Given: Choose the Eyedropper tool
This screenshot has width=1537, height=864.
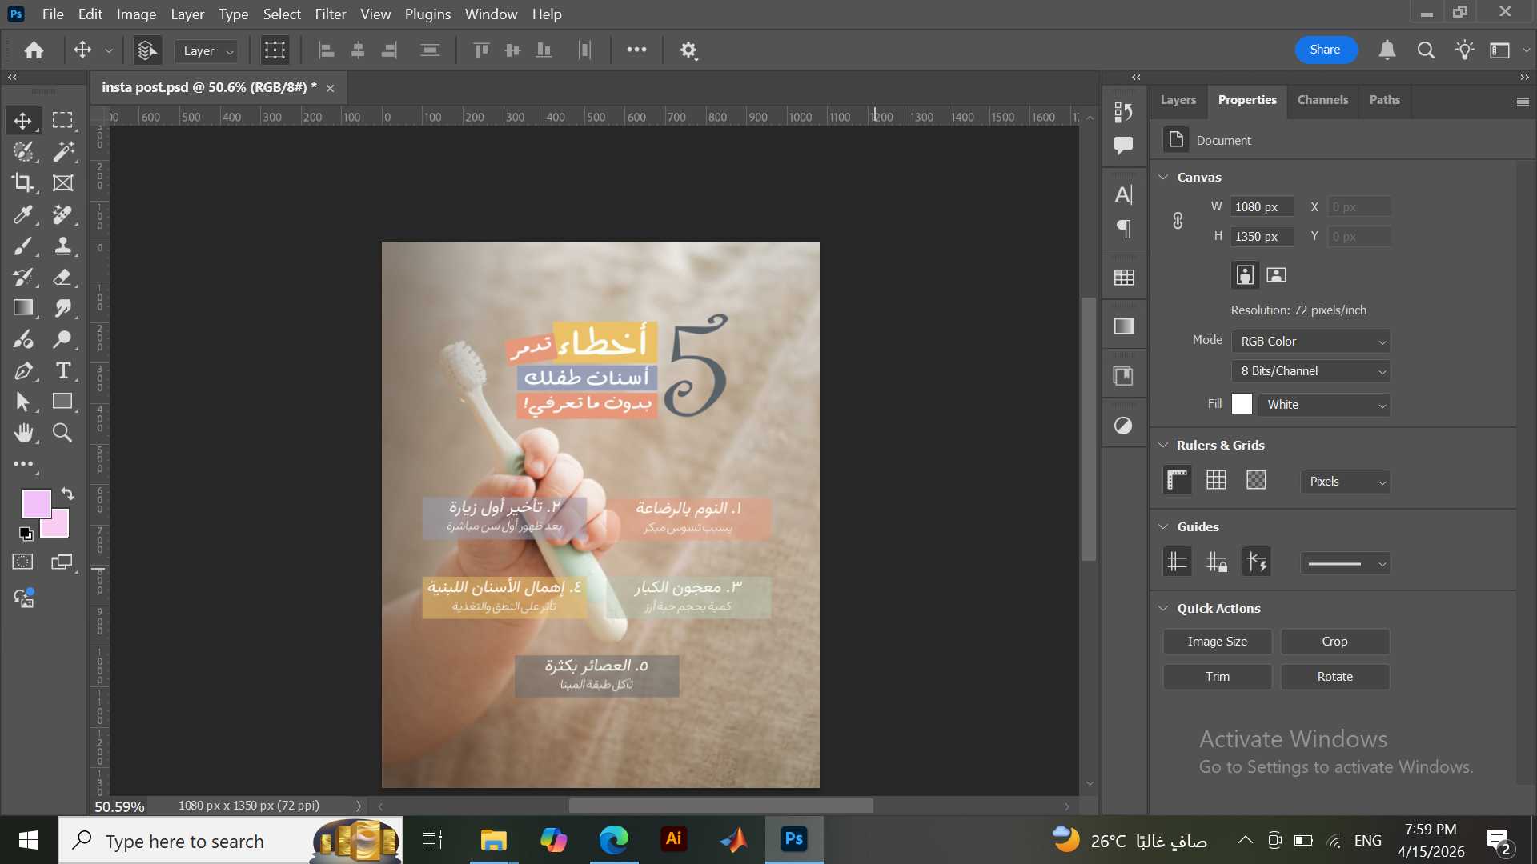Looking at the screenshot, I should click(23, 214).
